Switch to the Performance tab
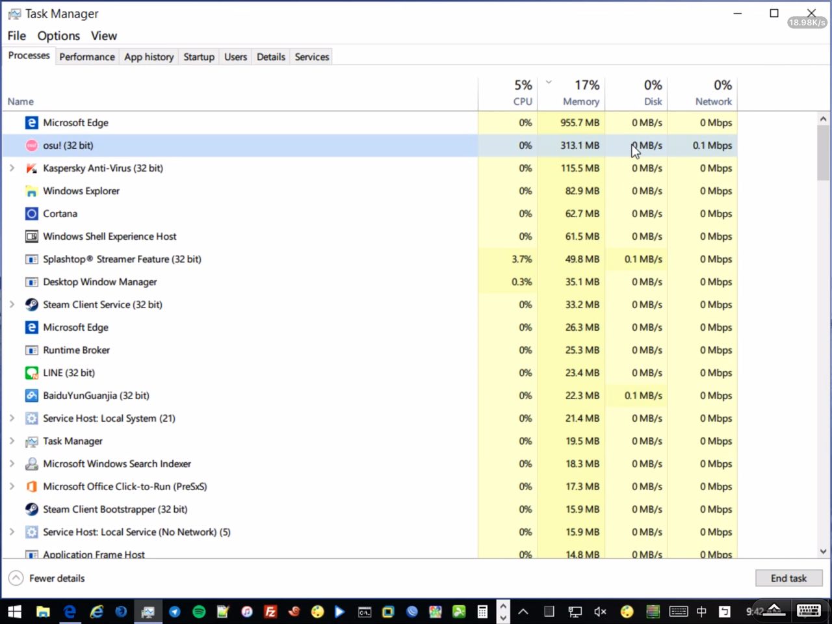The width and height of the screenshot is (832, 624). [x=86, y=57]
